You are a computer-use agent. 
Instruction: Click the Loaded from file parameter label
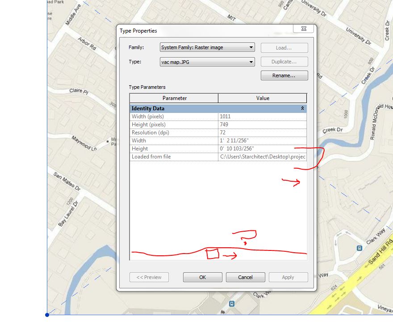tap(151, 157)
